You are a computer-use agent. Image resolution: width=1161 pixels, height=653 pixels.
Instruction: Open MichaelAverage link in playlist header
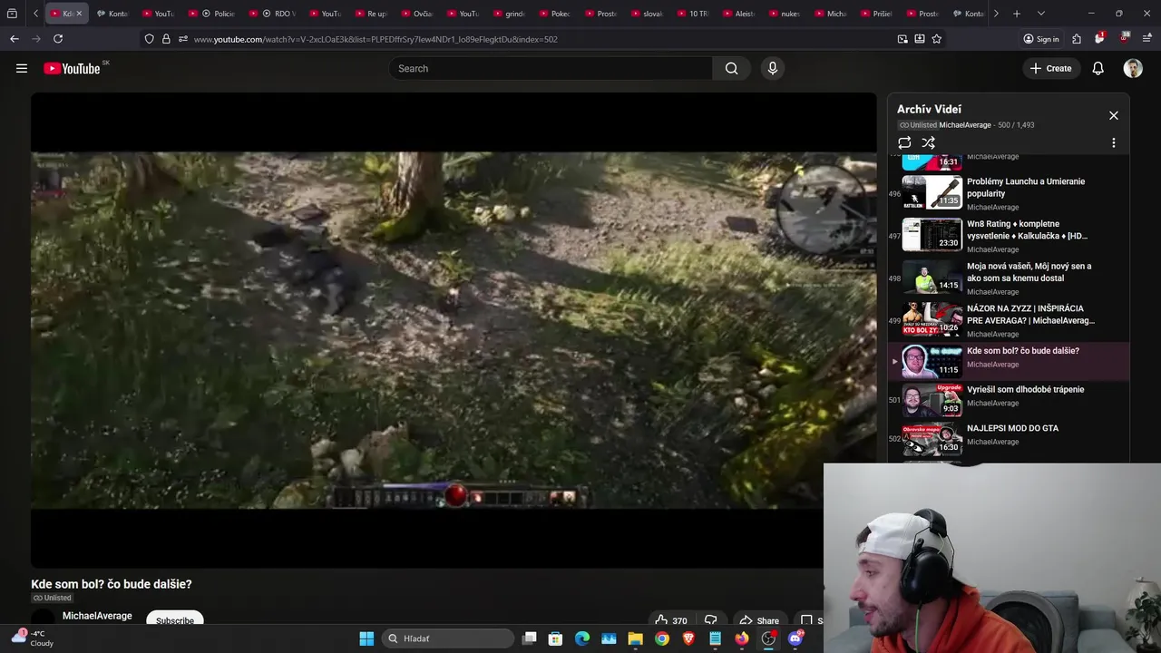964,125
